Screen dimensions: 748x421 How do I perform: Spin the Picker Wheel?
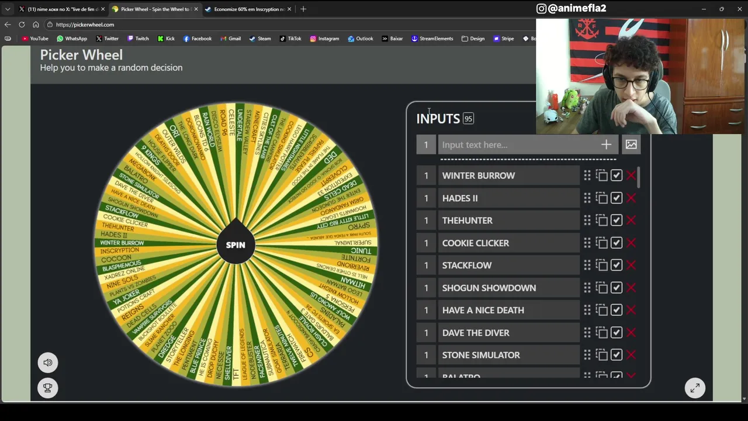tap(236, 245)
